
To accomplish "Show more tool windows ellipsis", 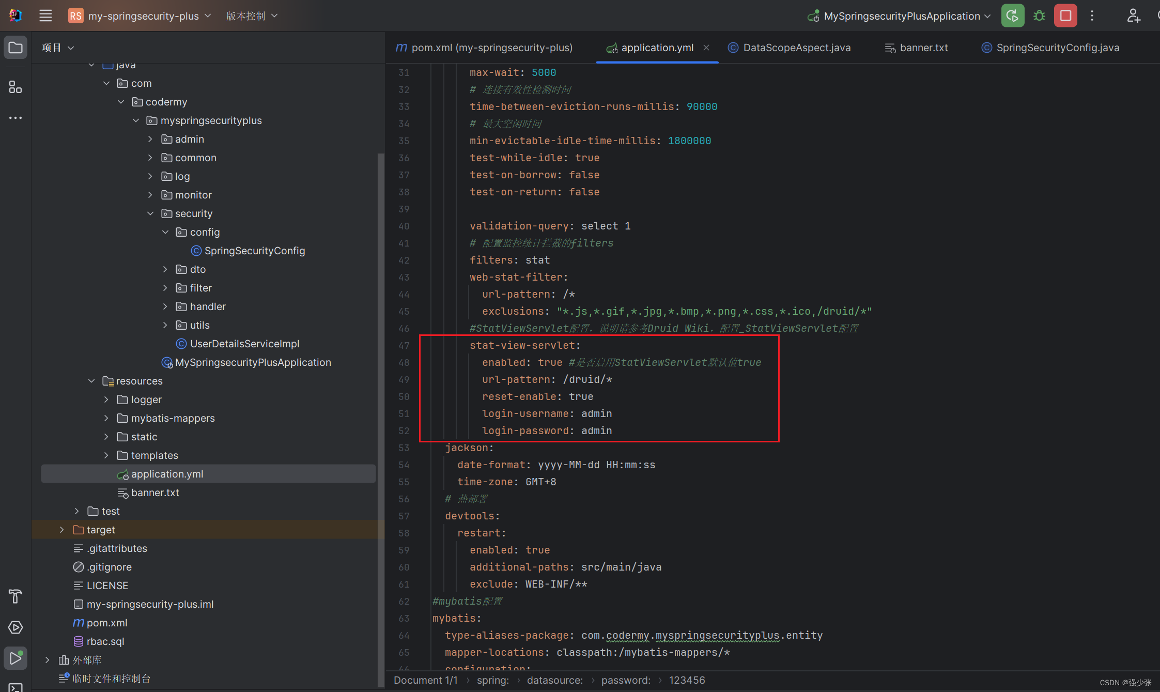I will pos(16,118).
